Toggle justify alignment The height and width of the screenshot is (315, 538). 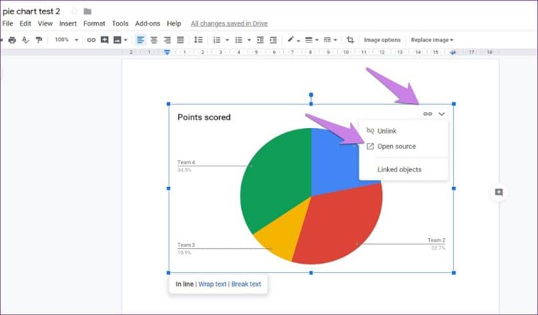(x=180, y=40)
